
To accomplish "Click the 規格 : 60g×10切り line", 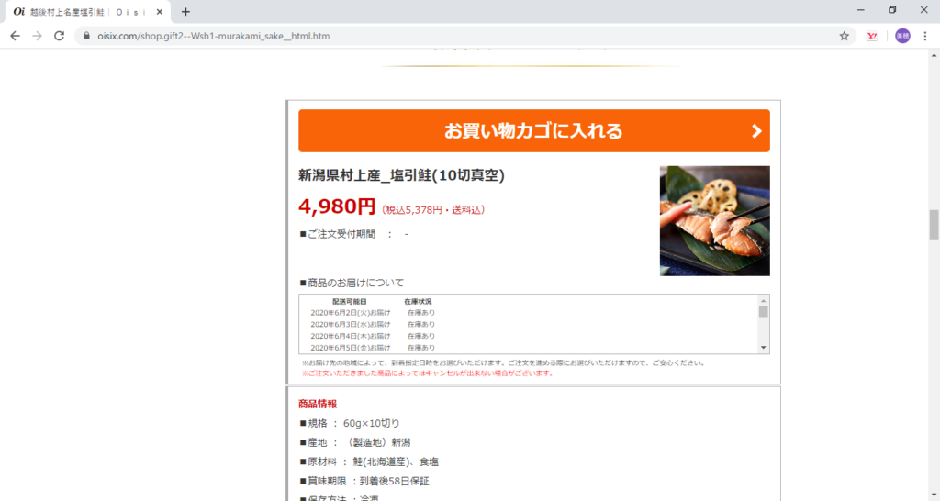I will pos(350,423).
